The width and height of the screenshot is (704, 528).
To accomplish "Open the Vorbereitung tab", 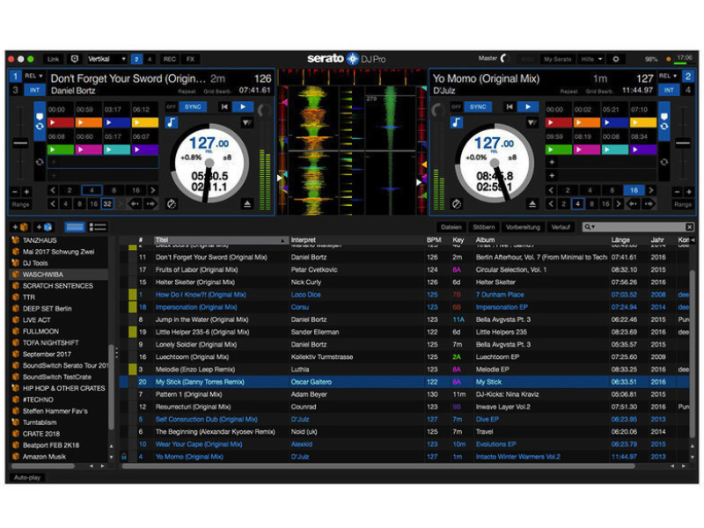I will click(523, 227).
